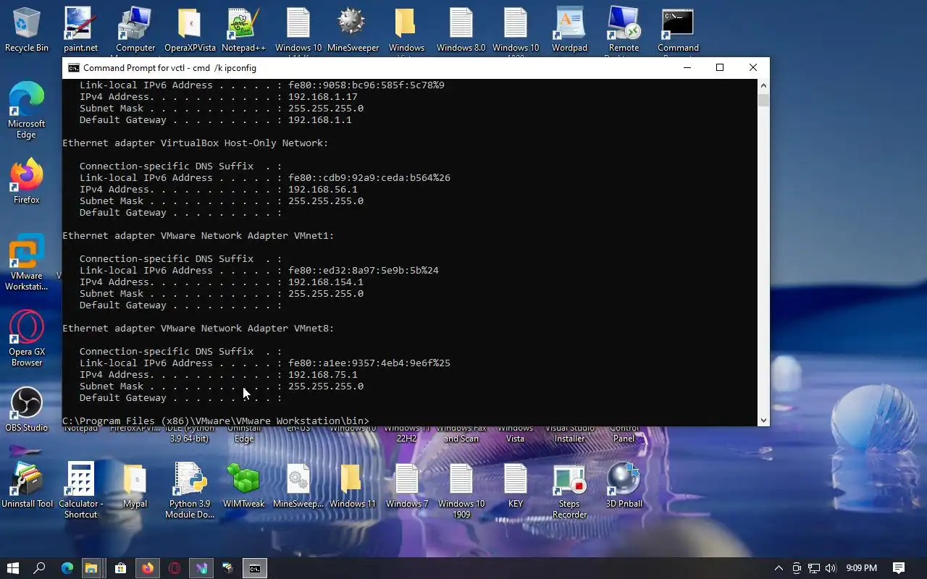Open the Windows Start menu
This screenshot has width=927, height=579.
pyautogui.click(x=13, y=568)
